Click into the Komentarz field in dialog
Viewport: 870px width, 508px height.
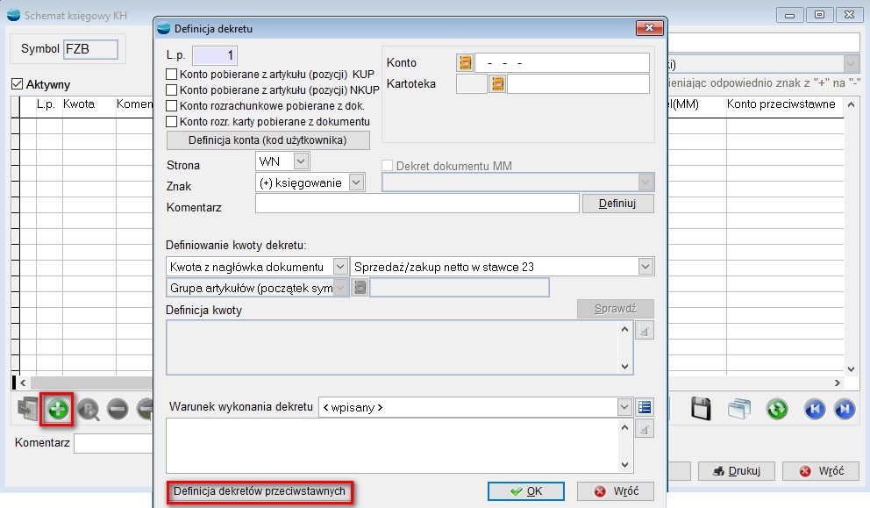point(417,204)
